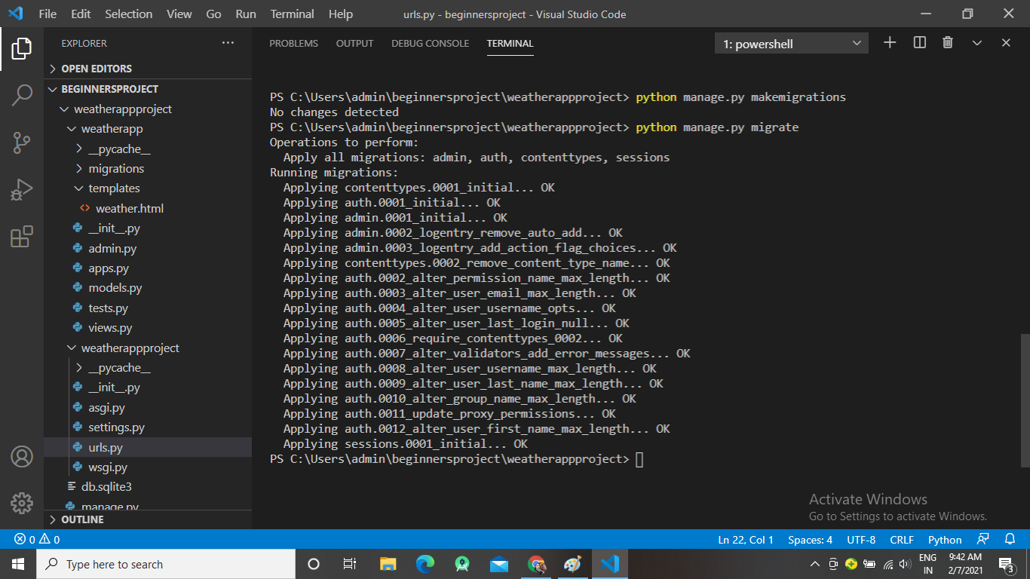This screenshot has width=1030, height=579.
Task: Select the CRLF line ending indicator
Action: 901,539
